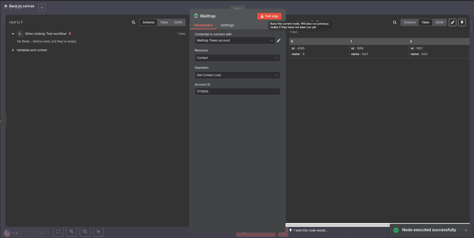
Task: Click the zoom in canvas icon
Action: (x=71, y=231)
